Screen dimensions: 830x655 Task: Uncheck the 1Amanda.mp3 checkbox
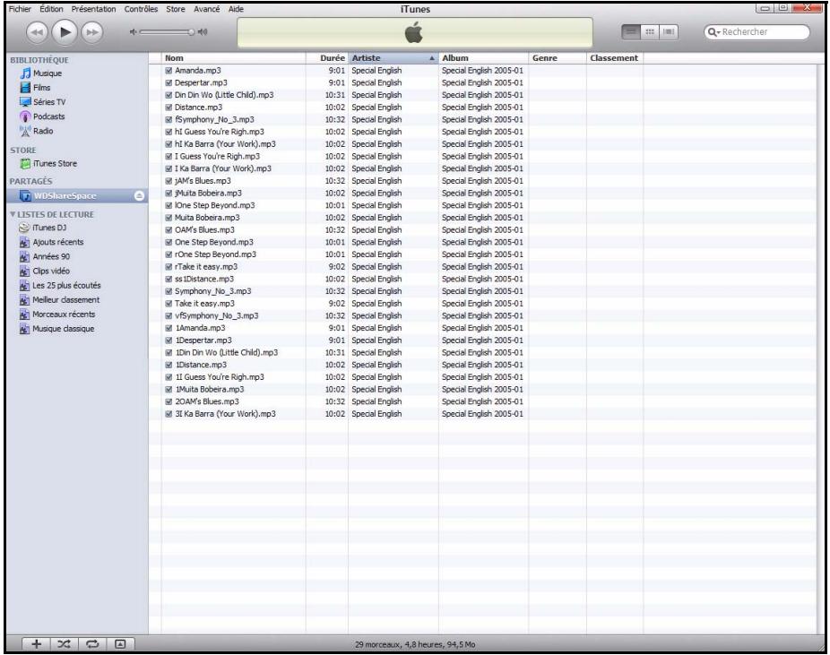pos(169,328)
